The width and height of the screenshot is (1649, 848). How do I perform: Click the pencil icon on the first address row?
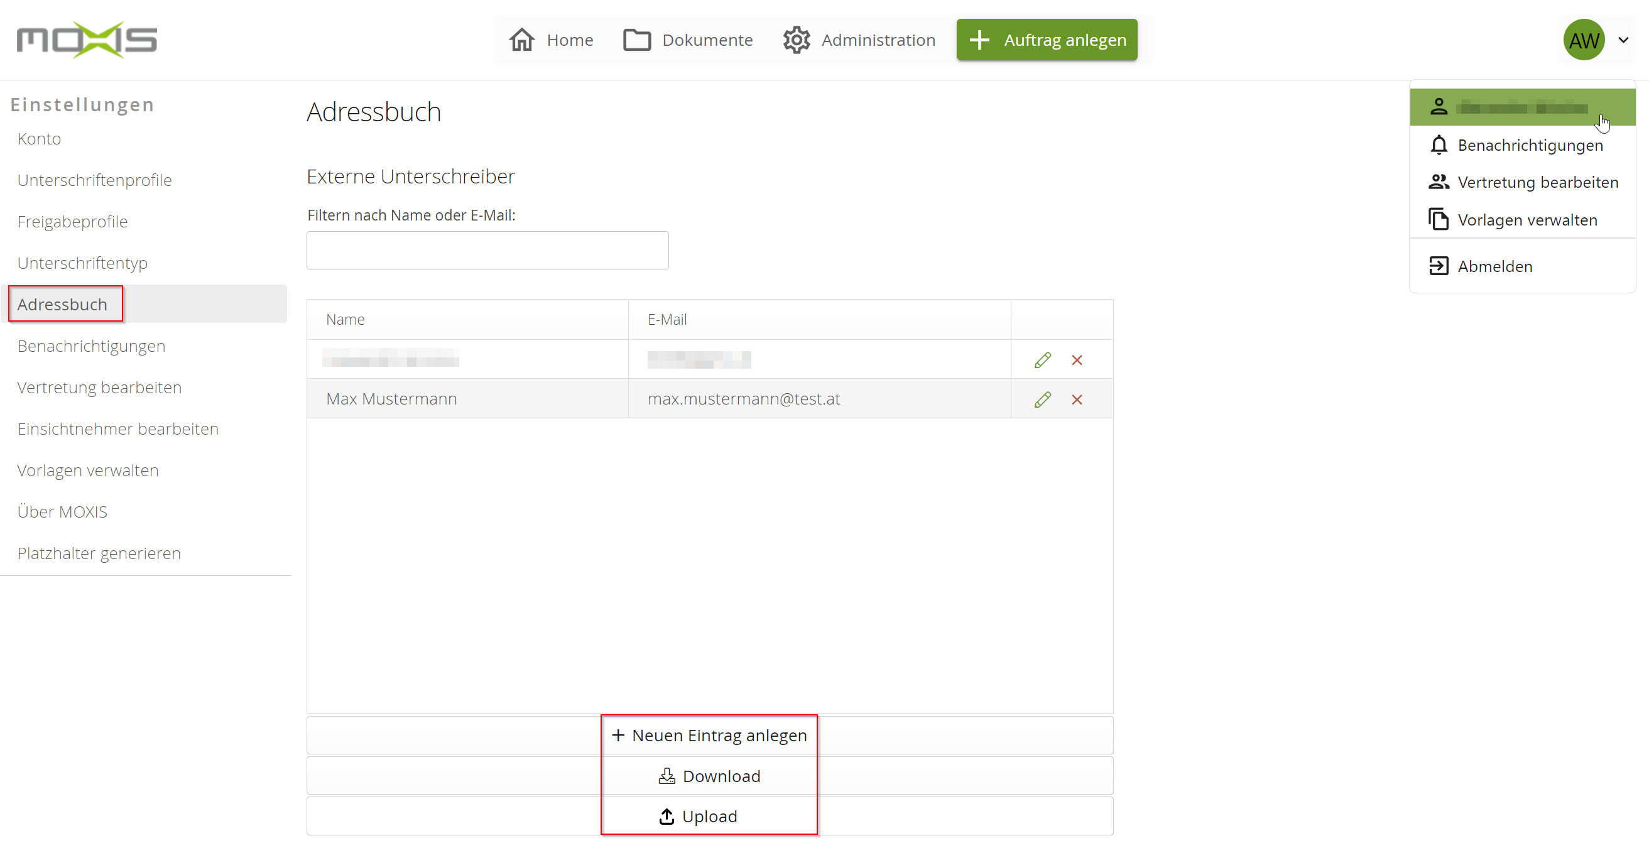coord(1042,360)
